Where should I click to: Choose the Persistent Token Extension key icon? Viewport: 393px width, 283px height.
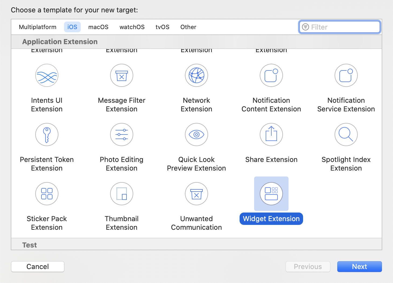point(47,135)
